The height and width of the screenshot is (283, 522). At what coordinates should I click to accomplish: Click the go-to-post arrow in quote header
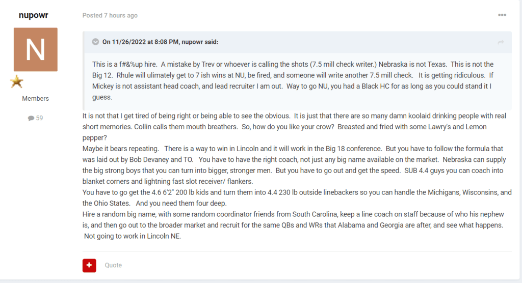(x=501, y=42)
